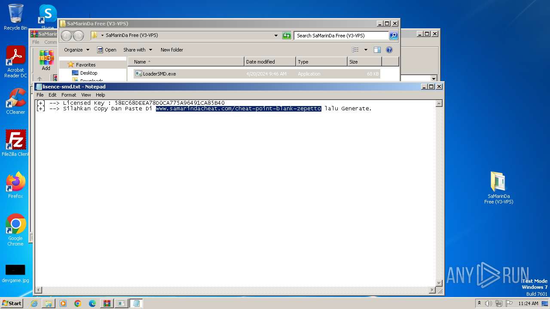Sort by Date modified column header

pyautogui.click(x=270, y=62)
